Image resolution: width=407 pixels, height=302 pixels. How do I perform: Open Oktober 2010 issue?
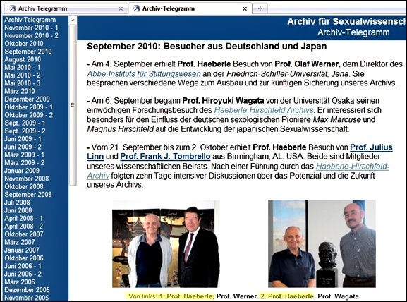tap(24, 43)
